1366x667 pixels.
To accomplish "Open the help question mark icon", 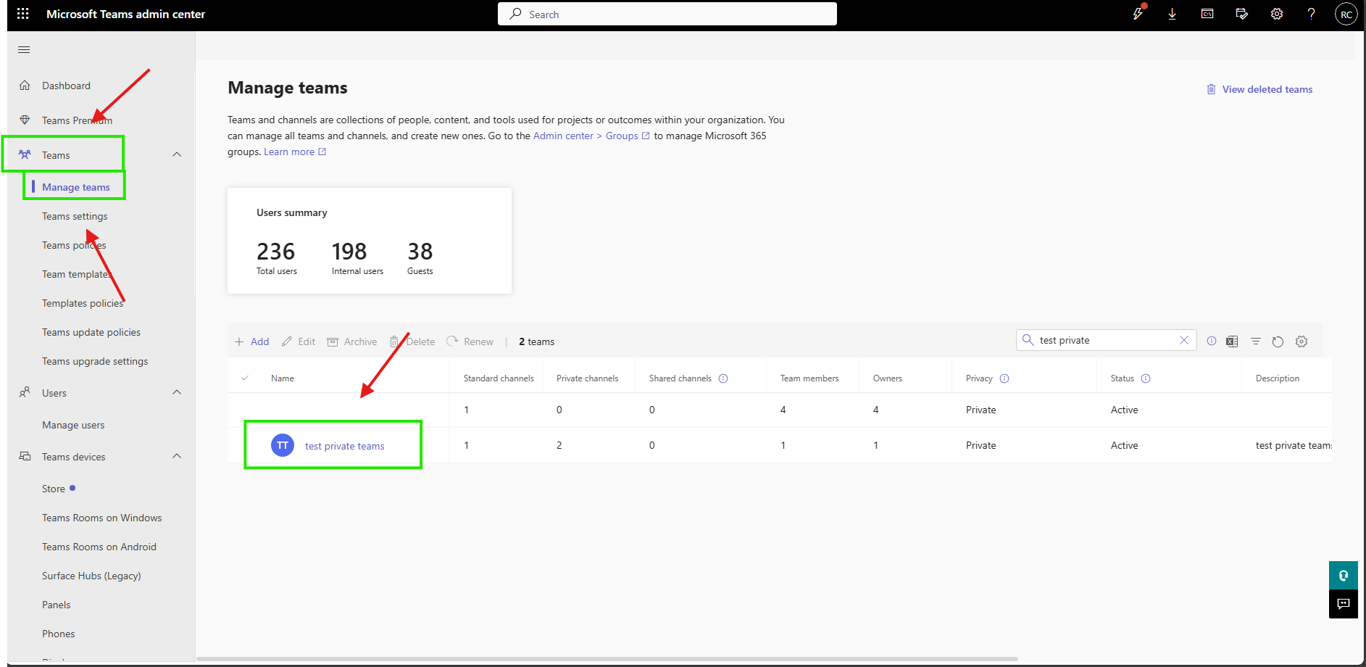I will [1312, 14].
